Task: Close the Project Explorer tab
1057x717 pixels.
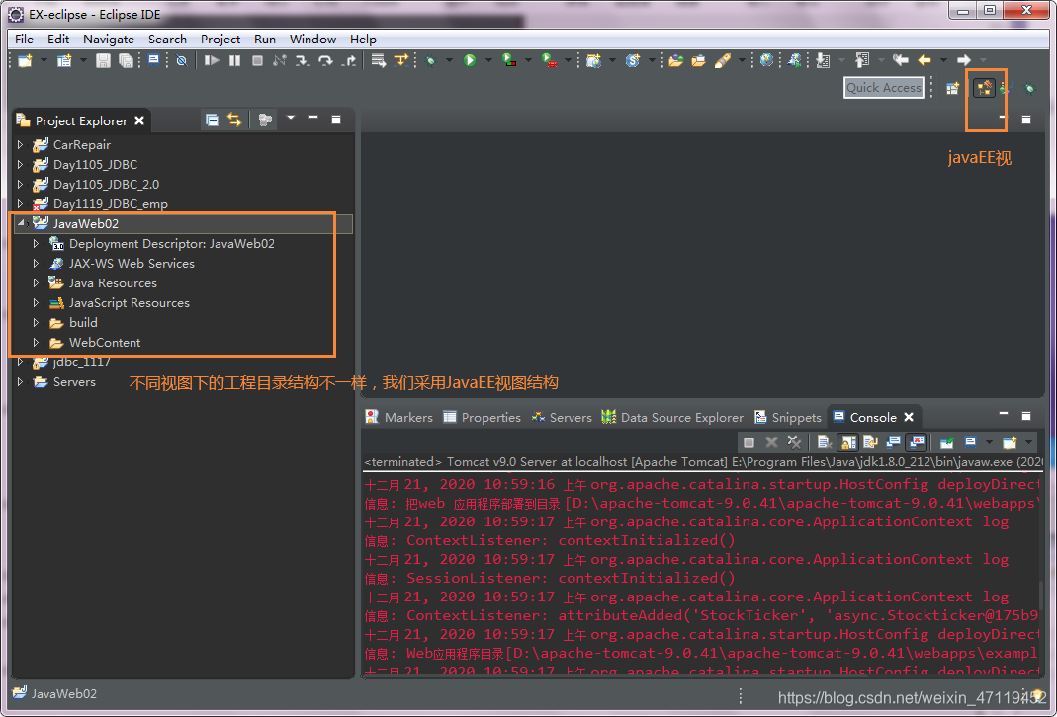Action: 139,120
